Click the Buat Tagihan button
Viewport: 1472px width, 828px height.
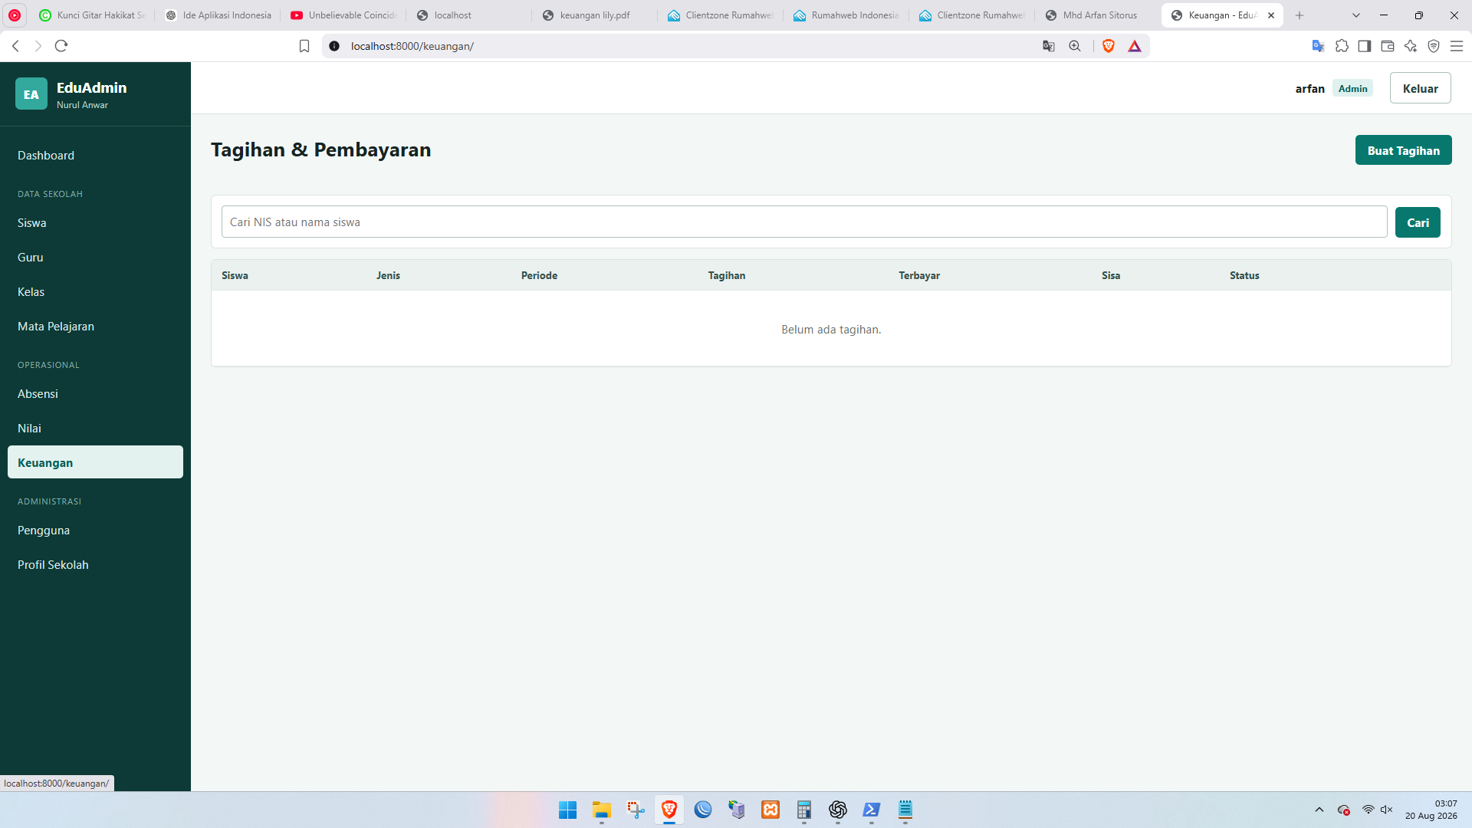click(x=1403, y=150)
